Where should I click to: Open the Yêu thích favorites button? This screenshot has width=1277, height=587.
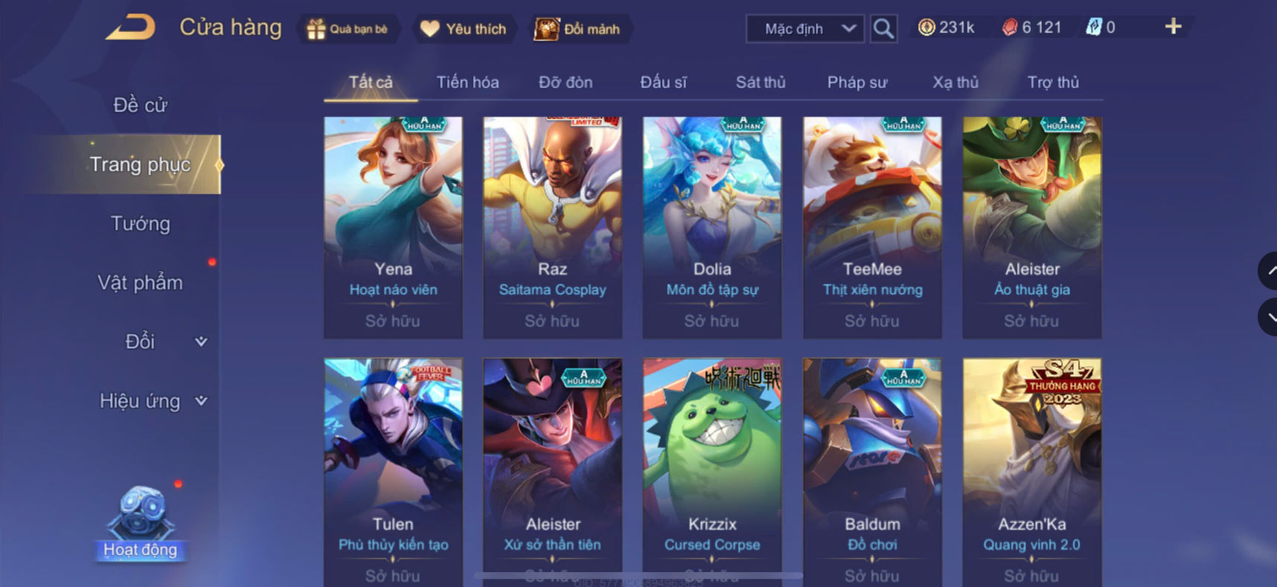coord(464,29)
